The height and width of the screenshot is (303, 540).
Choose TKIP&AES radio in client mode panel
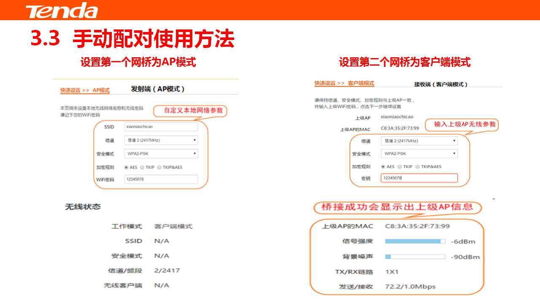pyautogui.click(x=418, y=167)
